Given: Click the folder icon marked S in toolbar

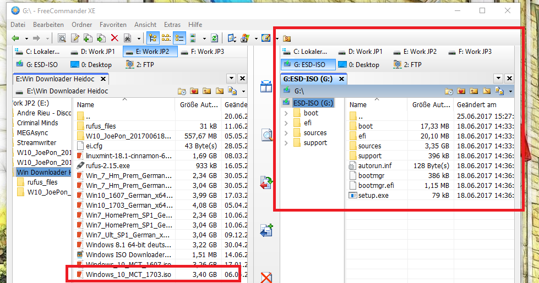Looking at the screenshot, I should (x=287, y=38).
